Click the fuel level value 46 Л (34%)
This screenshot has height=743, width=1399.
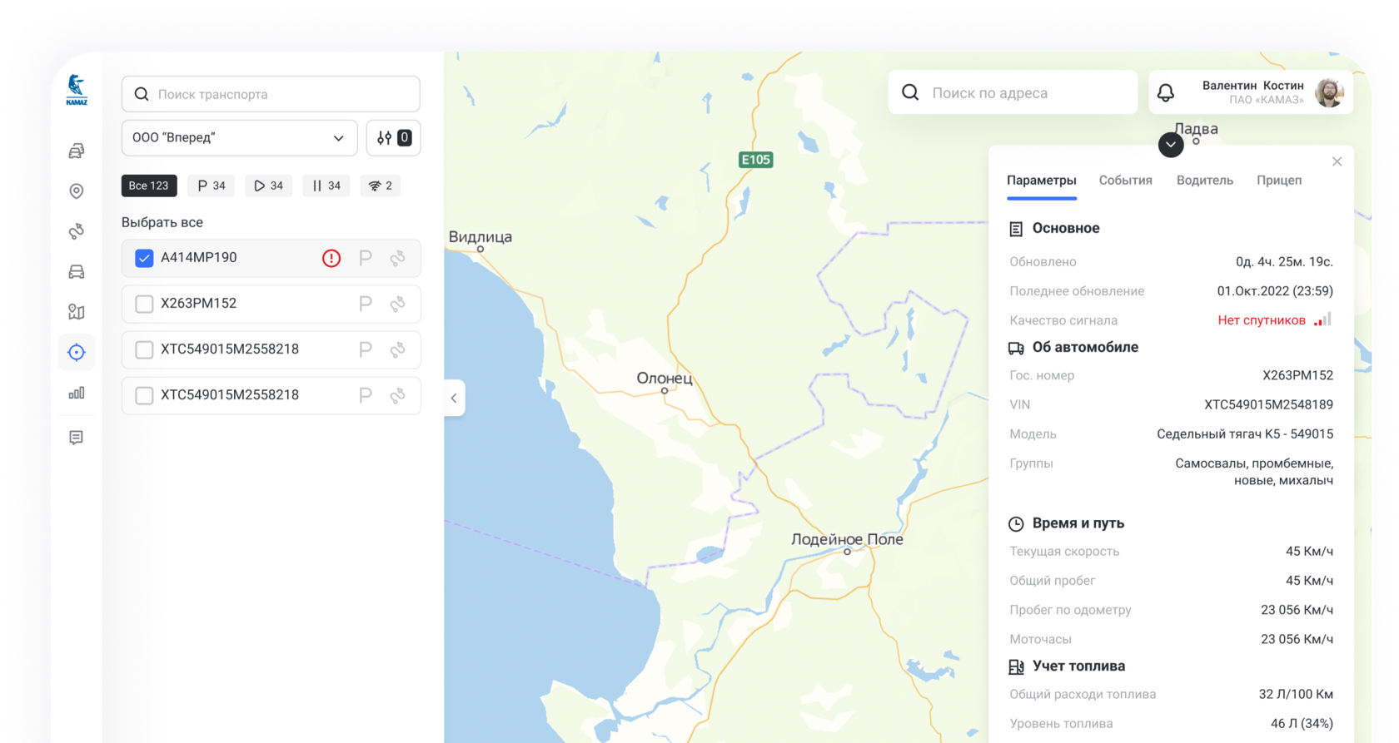[1302, 724]
